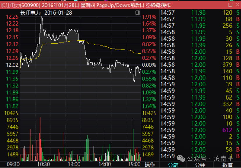The image size is (241, 168).
Task: Switch to the 分钟 tab
Action: click(x=200, y=165)
